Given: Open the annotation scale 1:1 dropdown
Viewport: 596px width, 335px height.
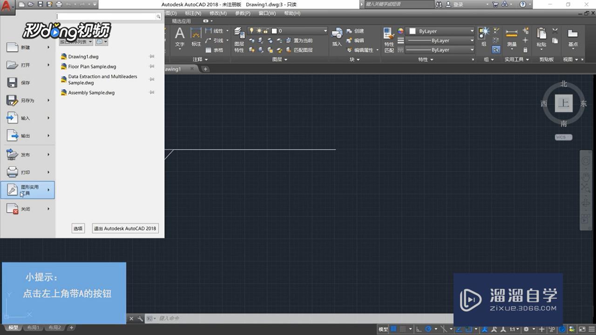Looking at the screenshot, I should click(x=514, y=329).
